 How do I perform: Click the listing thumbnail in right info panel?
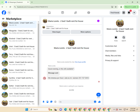pyautogui.click(x=120, y=23)
